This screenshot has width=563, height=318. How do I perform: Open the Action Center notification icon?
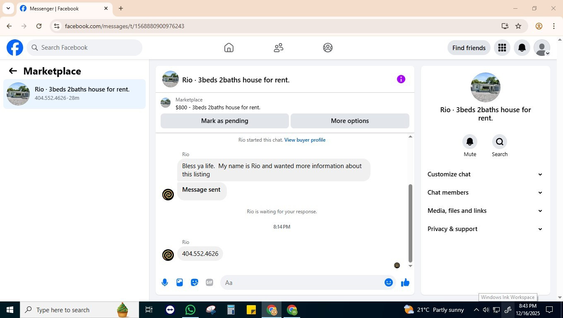(549, 310)
